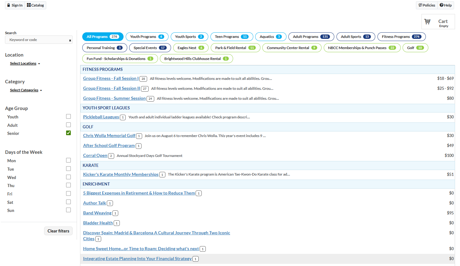Clear search field with x icon
Viewport: 460px width, 266px height.
(70, 40)
